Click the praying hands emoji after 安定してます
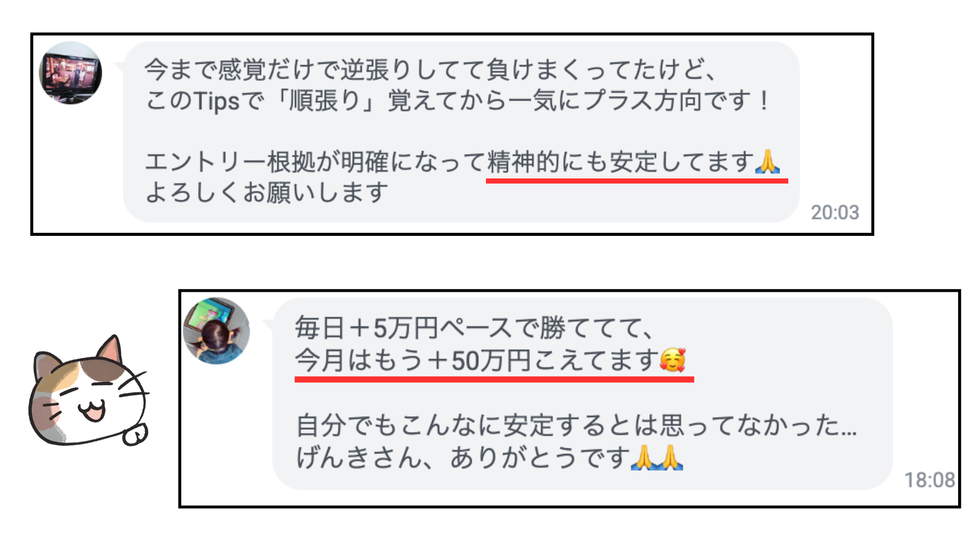977x549 pixels. click(767, 162)
